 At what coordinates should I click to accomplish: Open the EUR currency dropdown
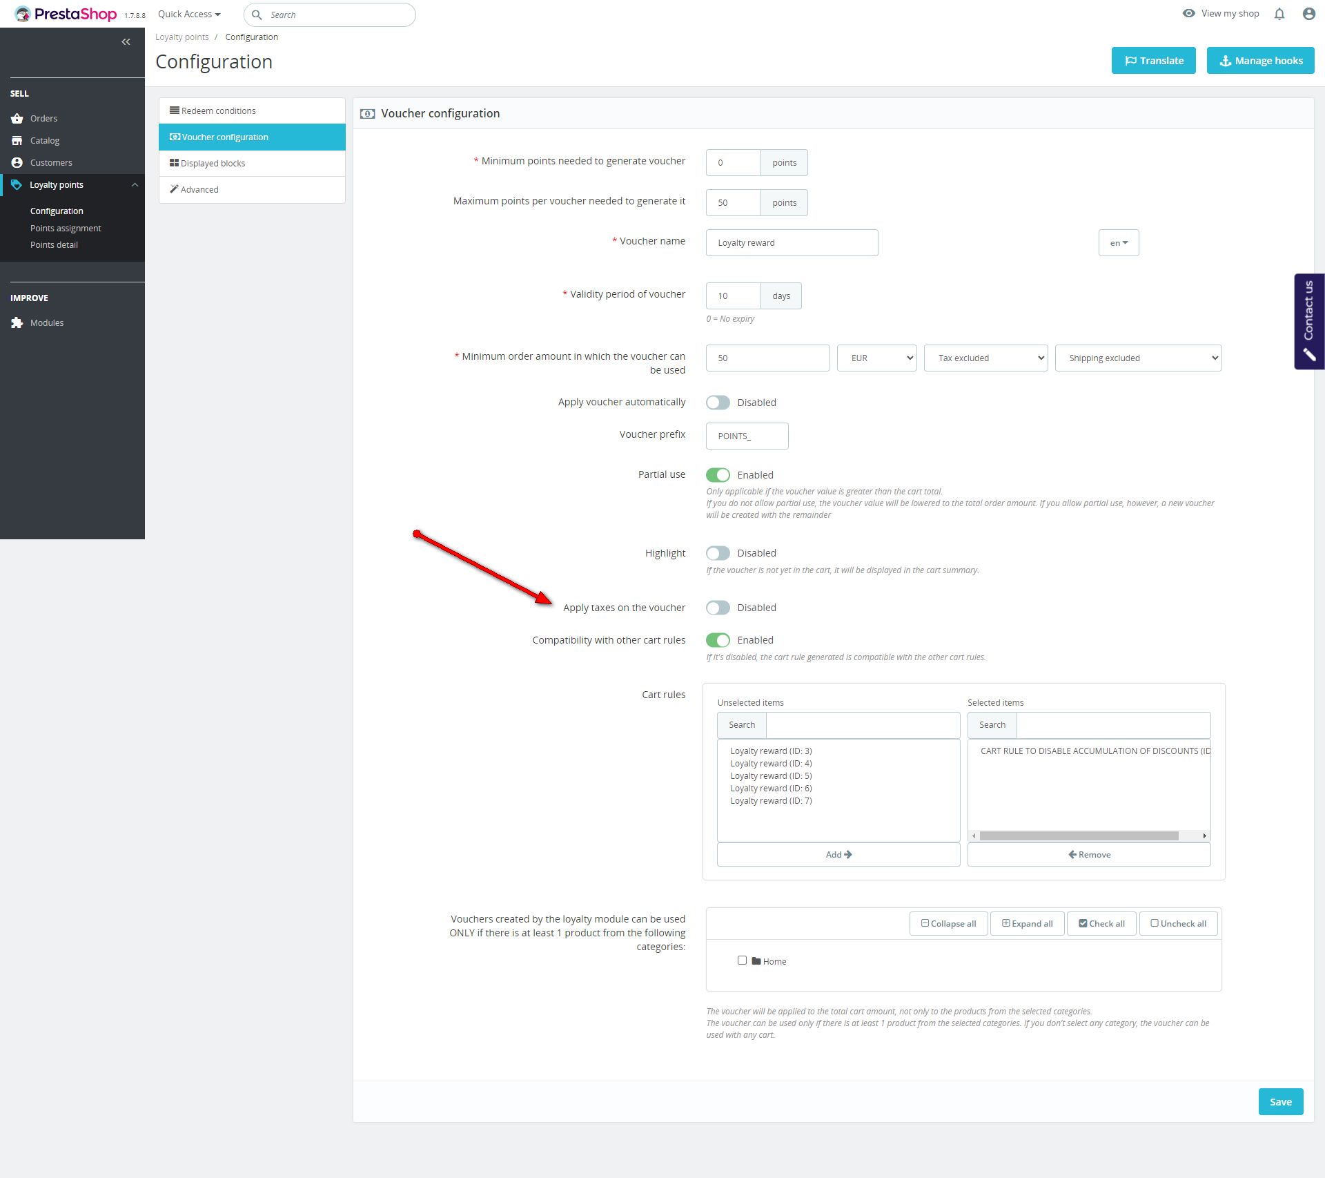click(x=876, y=358)
